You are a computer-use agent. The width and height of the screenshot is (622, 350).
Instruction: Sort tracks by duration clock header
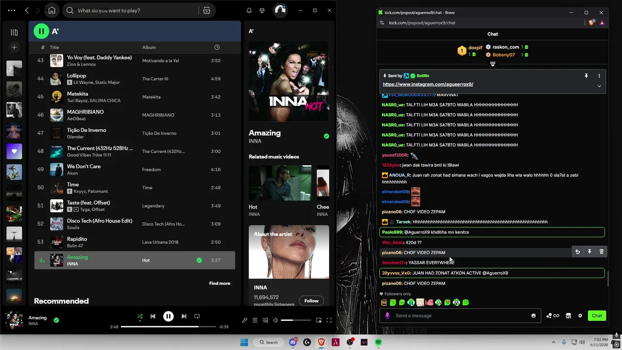(217, 47)
